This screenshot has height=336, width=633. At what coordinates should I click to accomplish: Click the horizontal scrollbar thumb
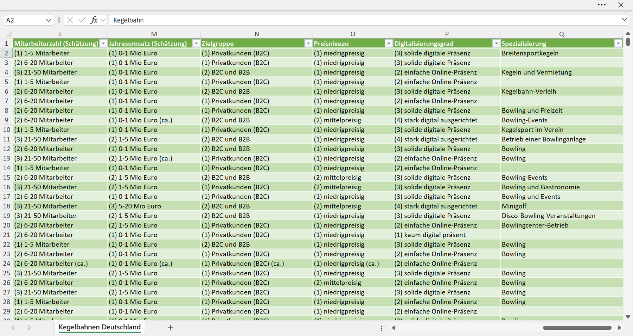[x=577, y=328]
